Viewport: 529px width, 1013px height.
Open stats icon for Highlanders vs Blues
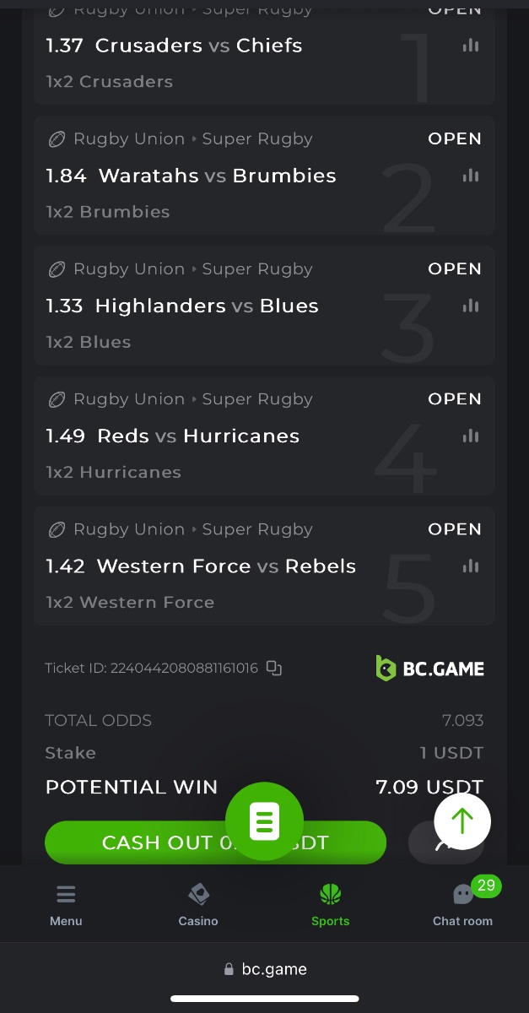pyautogui.click(x=471, y=306)
